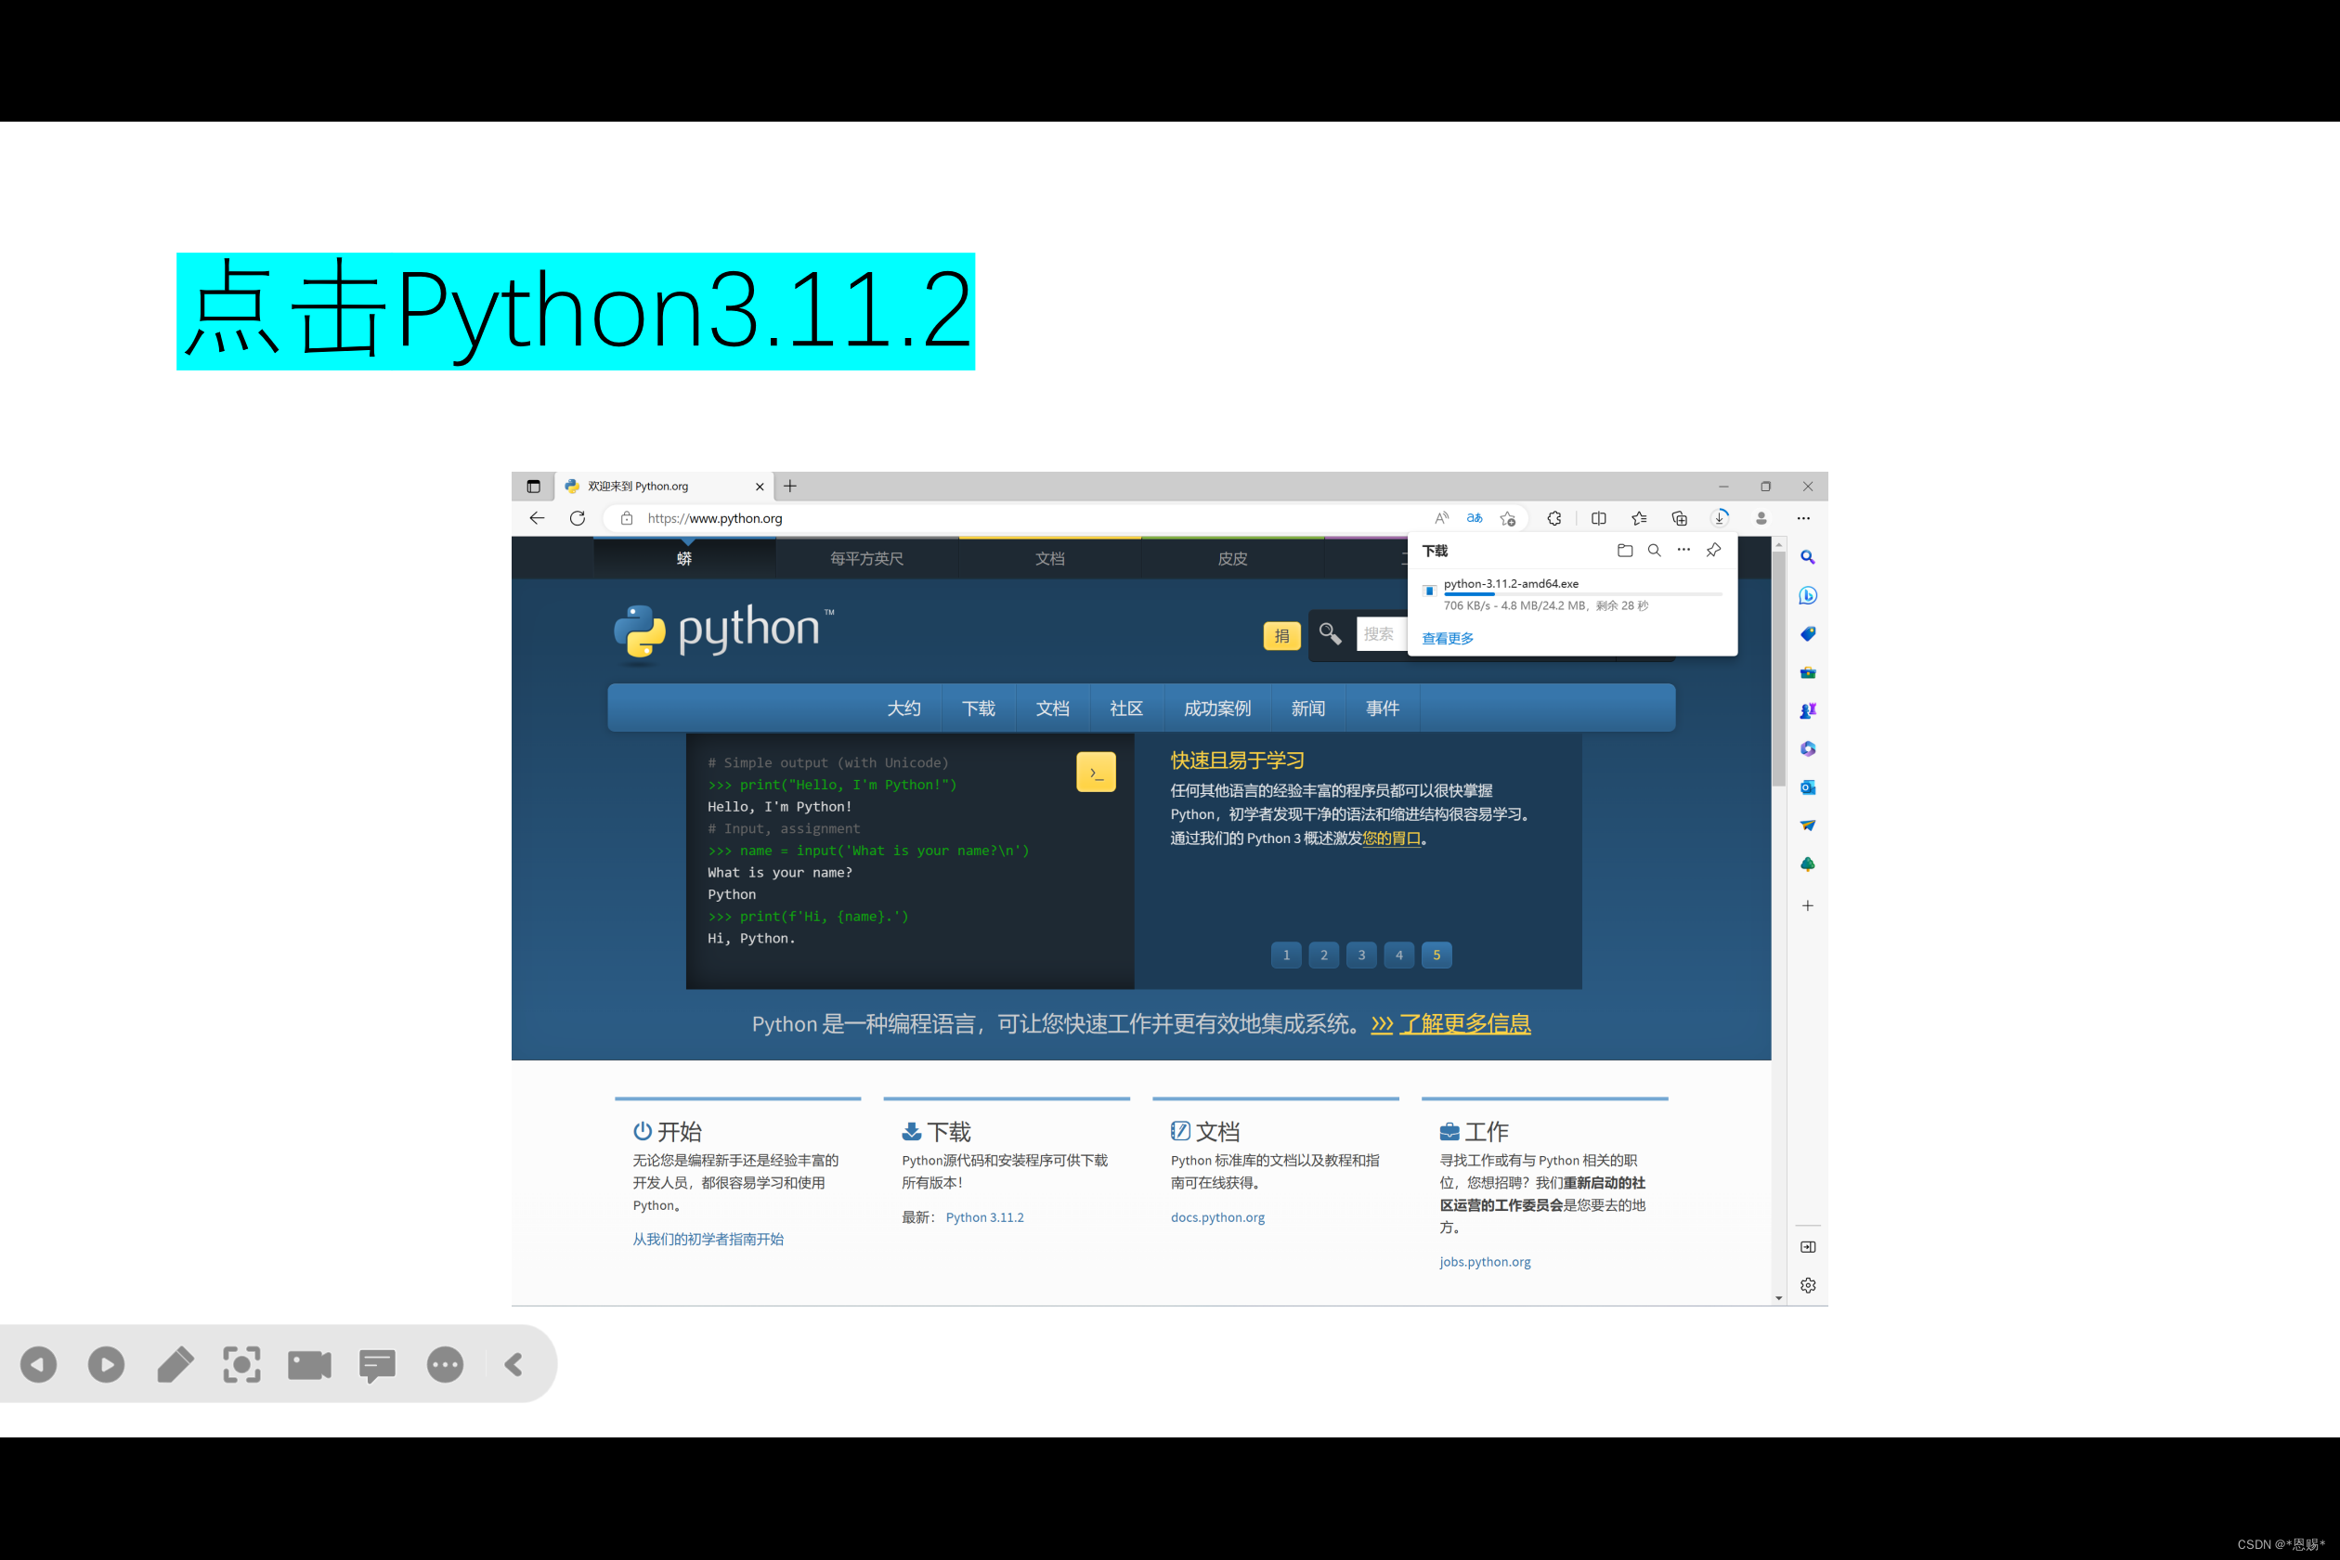This screenshot has height=1560, width=2340.
Task: Click the Python 3.11.2 download link
Action: pos(984,1216)
